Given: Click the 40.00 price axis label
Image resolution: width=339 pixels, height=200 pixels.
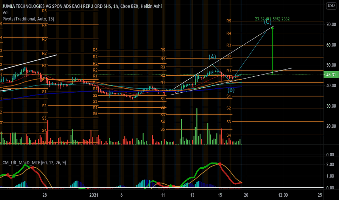Looking at the screenshot, I should coord(331,85).
